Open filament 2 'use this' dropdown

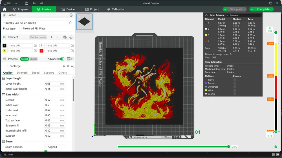[57, 46]
